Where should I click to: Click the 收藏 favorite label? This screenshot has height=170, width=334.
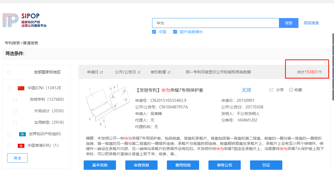298,90
